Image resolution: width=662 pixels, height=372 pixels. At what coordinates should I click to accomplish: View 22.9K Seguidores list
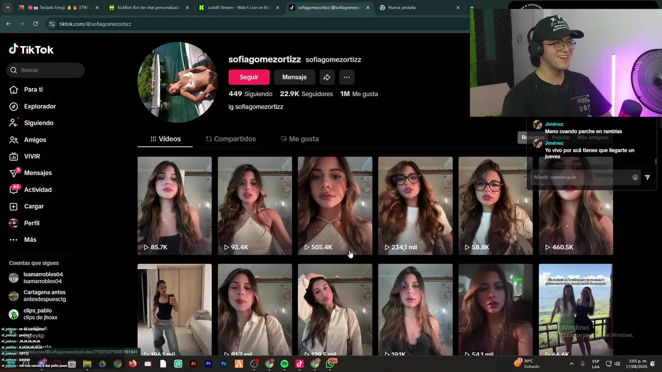tap(306, 94)
